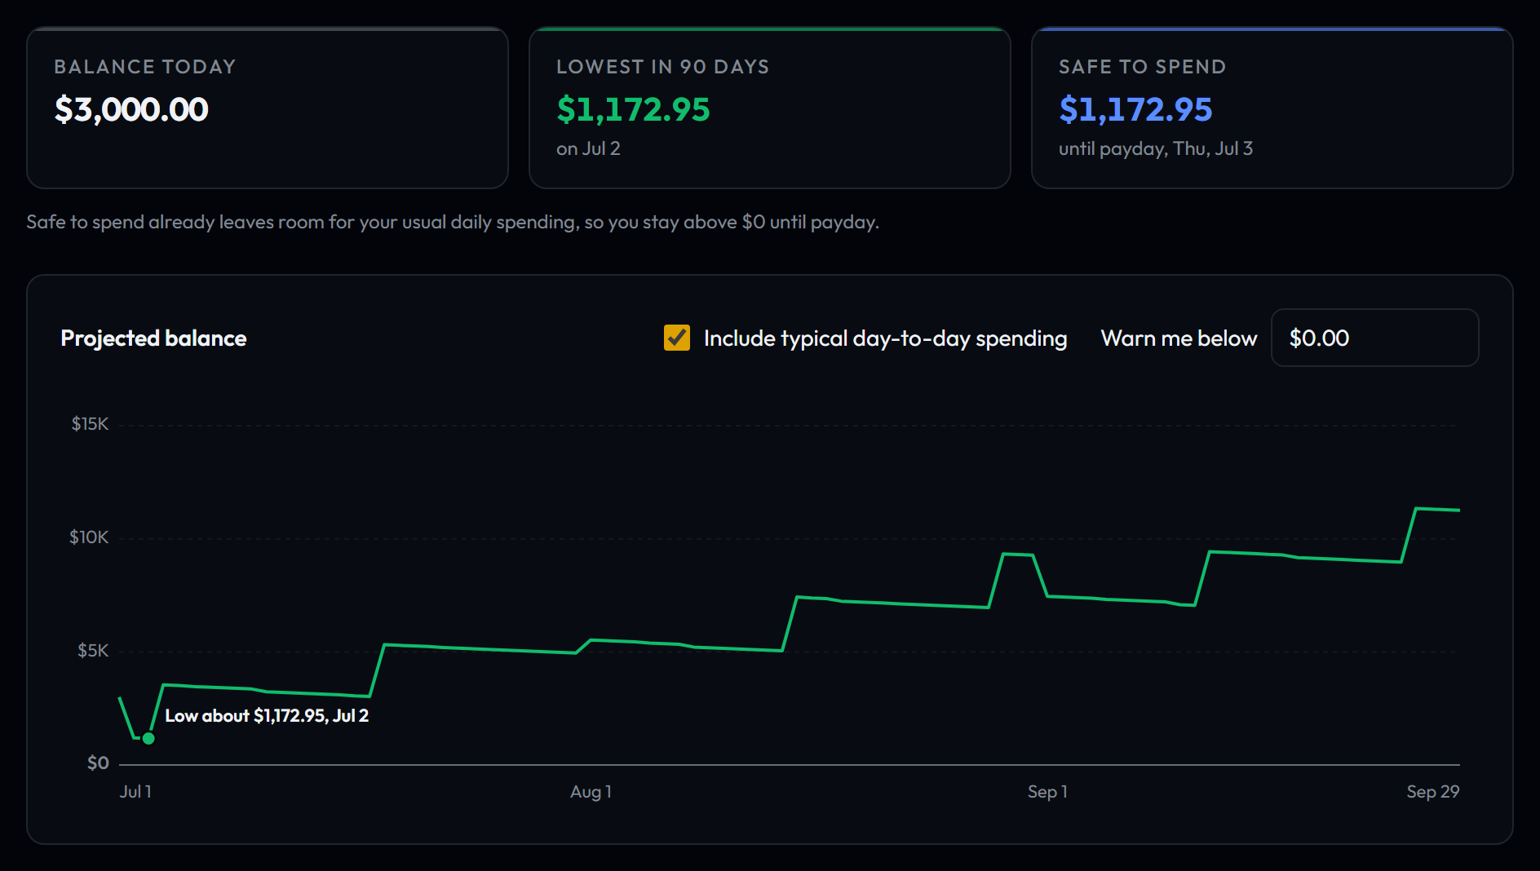
Task: Click the $5K axis label
Action: point(93,651)
